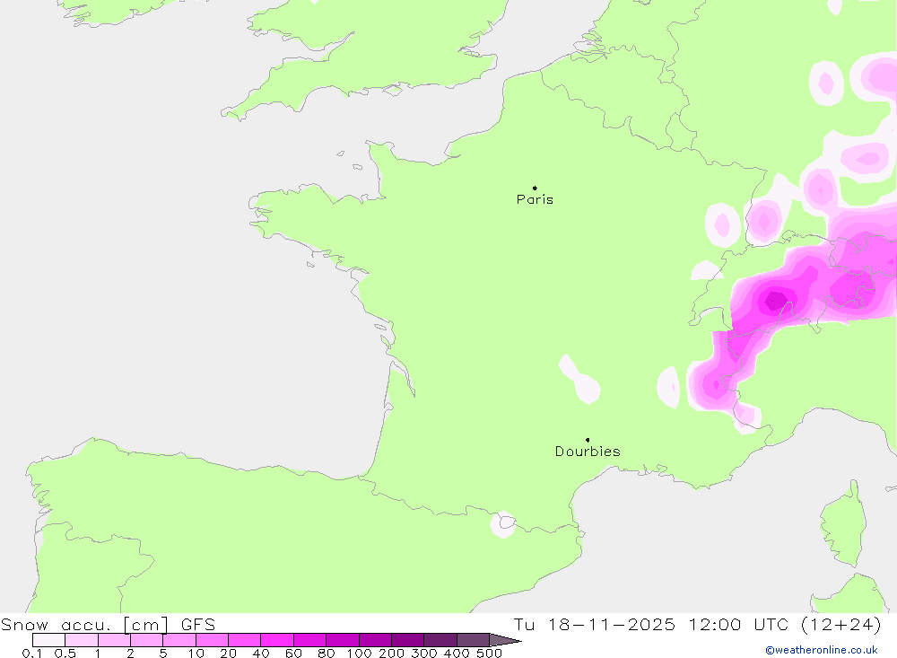
Task: Select the legend swatch between 200 and 300
Action: [407, 640]
